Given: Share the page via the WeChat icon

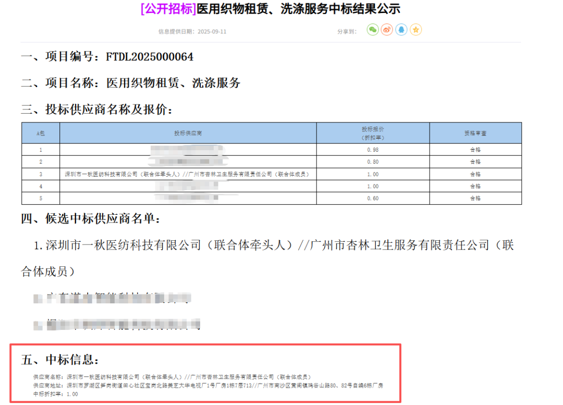Looking at the screenshot, I should [372, 30].
